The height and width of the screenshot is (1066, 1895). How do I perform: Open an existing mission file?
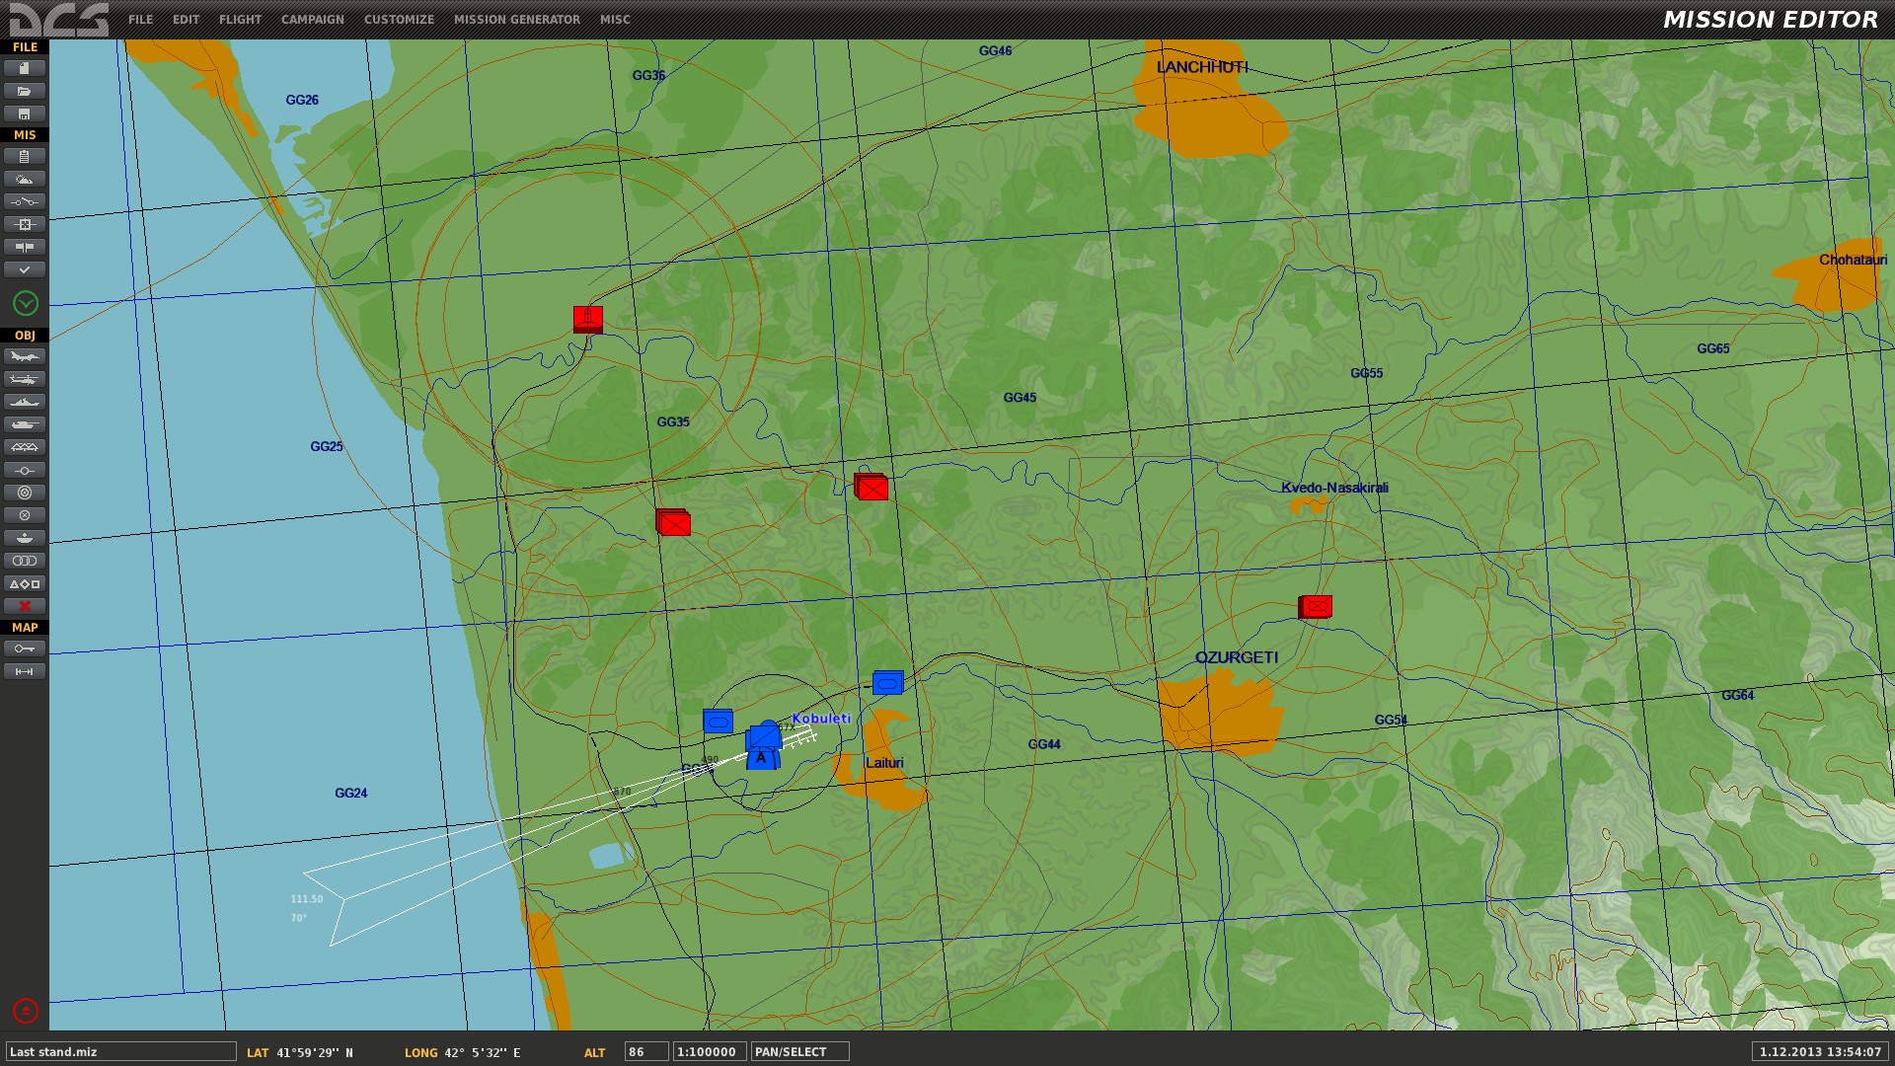pyautogui.click(x=25, y=91)
